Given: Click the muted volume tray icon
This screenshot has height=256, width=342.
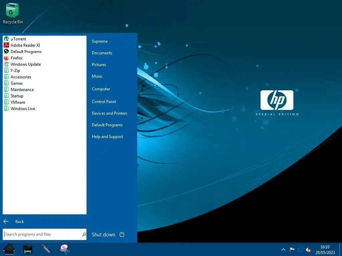Looking at the screenshot, I should click(x=308, y=250).
